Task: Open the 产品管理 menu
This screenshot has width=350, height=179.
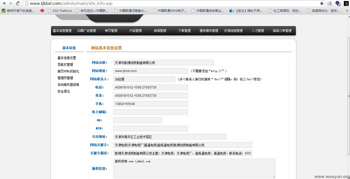Action: [135, 31]
